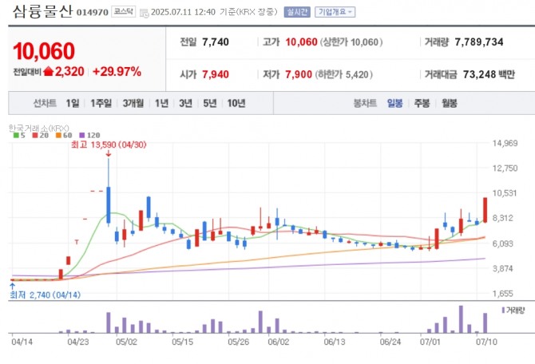Screen dimensions: 535x364
Task: Show the 3년 line chart
Action: 185,103
